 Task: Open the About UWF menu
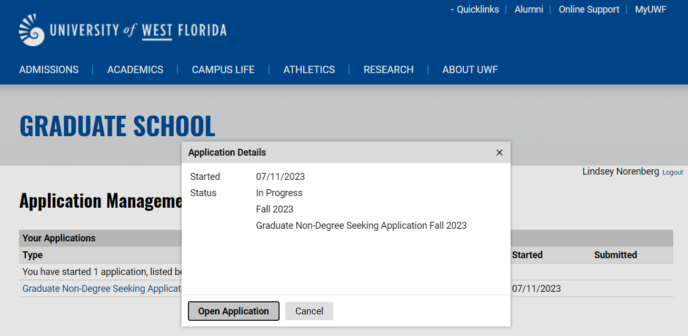click(x=470, y=69)
